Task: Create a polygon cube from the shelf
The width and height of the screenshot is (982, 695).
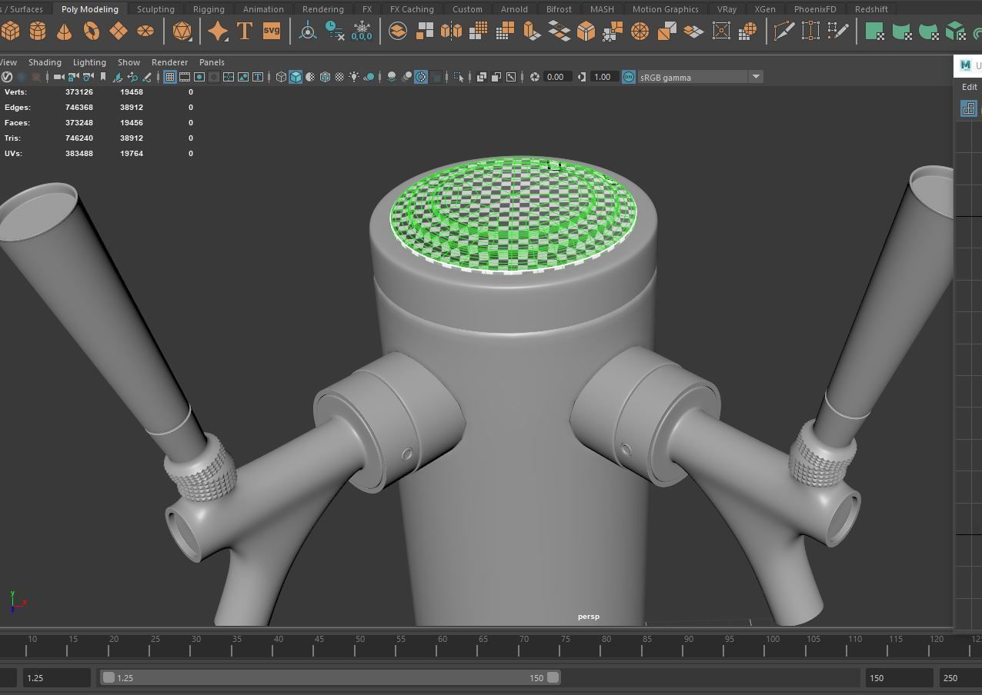Action: pyautogui.click(x=11, y=31)
